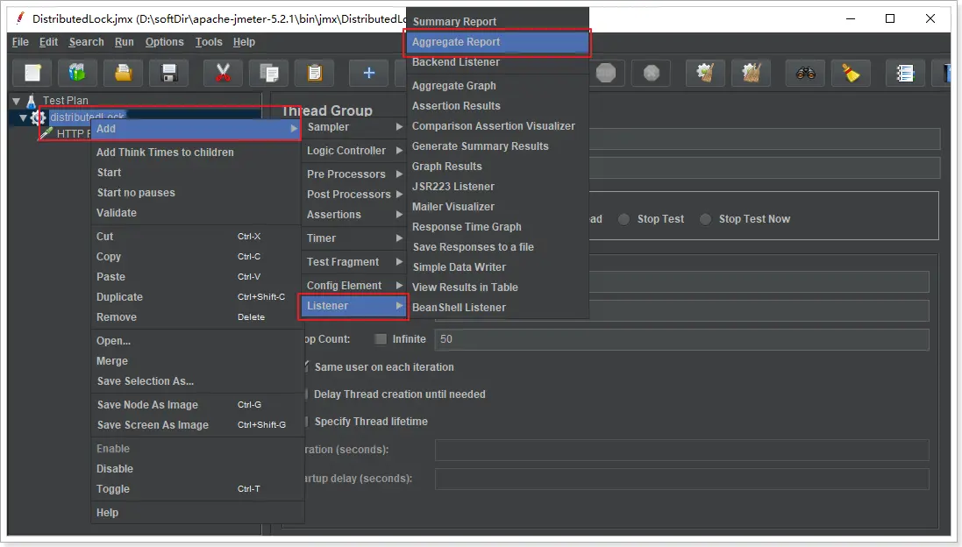Viewport: 962px width, 547px height.
Task: Open the Listener submenu
Action: 353,305
